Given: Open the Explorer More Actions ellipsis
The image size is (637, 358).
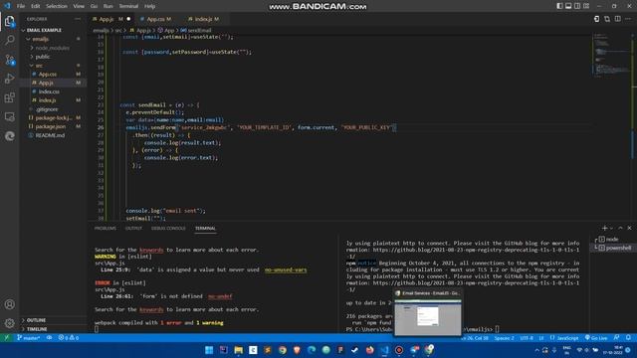Looking at the screenshot, I should (78, 19).
